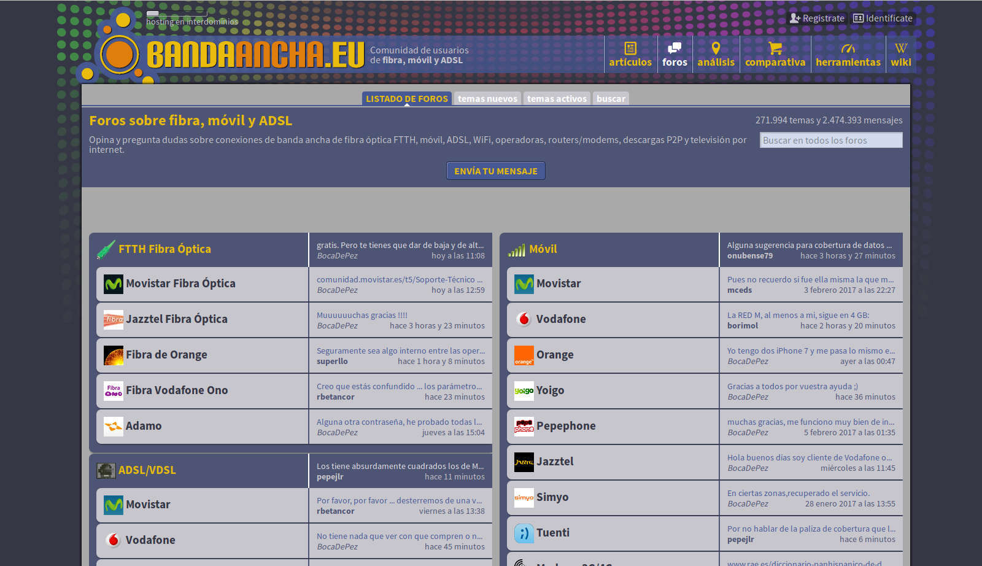Switch to the temas activos tab
This screenshot has width=982, height=566.
tap(557, 98)
